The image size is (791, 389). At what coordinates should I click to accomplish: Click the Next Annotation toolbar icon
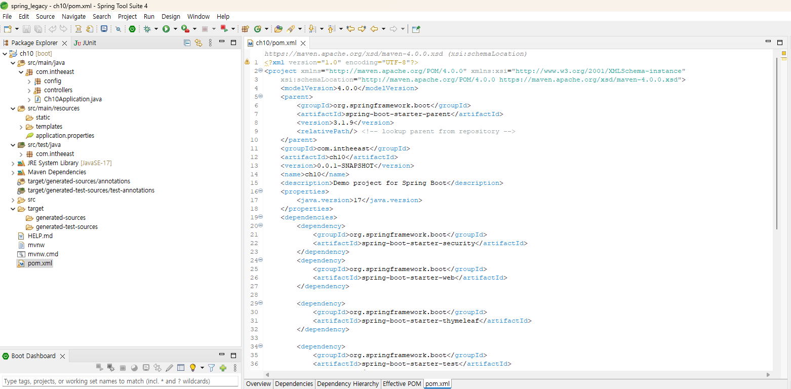coord(312,29)
